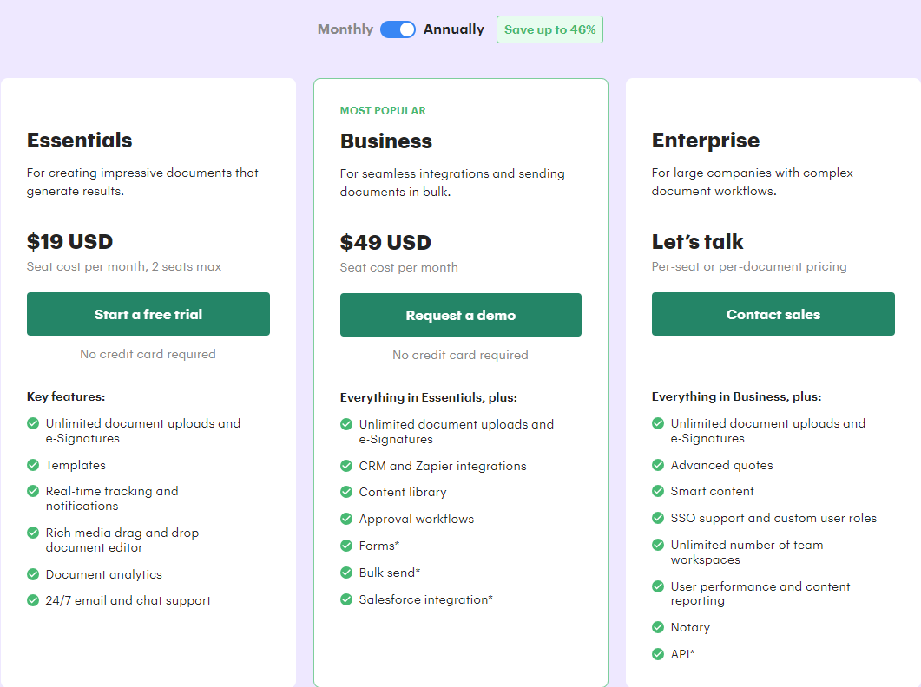Click the Essentials plan heading
Image resolution: width=921 pixels, height=687 pixels.
[80, 140]
